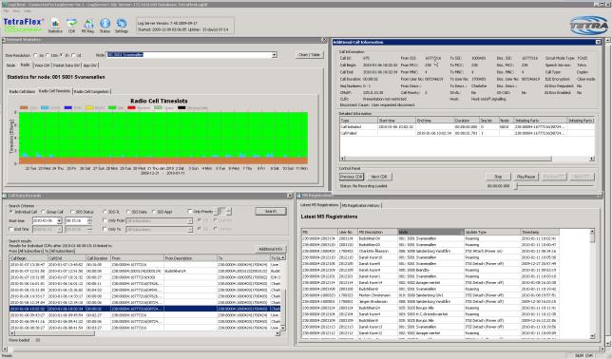Click the MS Registrations table vertical scrollbar
Viewport: 612px width, 359px height.
tap(592, 284)
